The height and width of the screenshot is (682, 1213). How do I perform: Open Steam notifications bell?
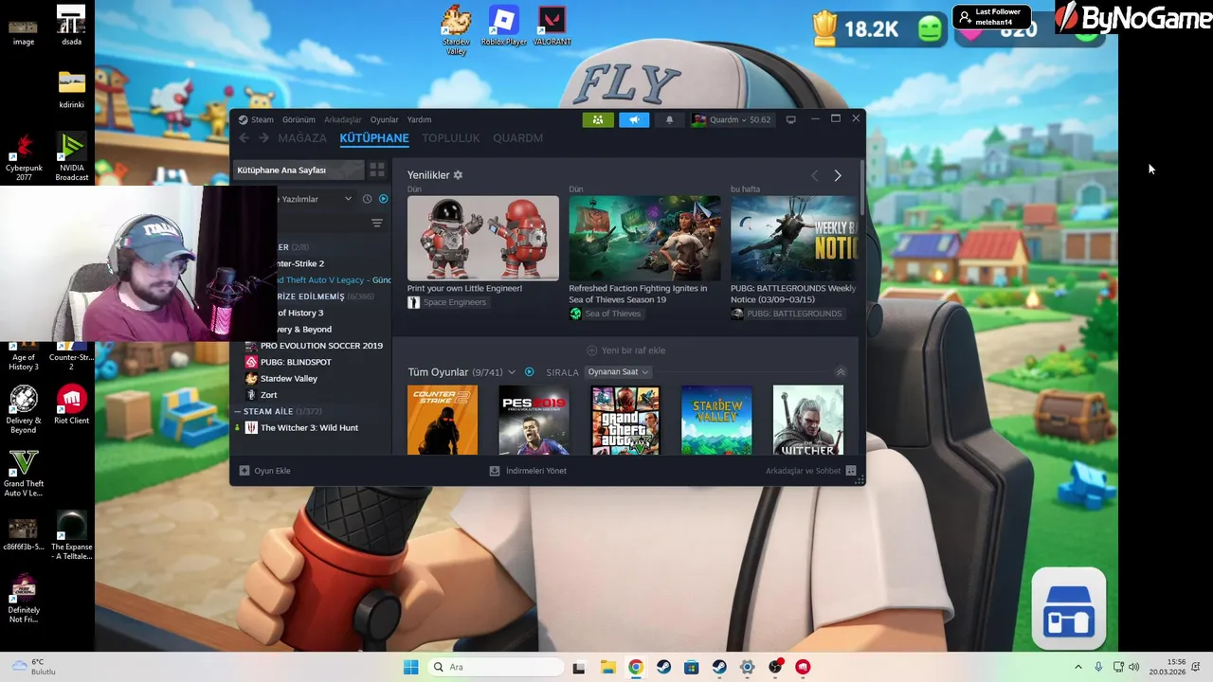[x=669, y=119]
